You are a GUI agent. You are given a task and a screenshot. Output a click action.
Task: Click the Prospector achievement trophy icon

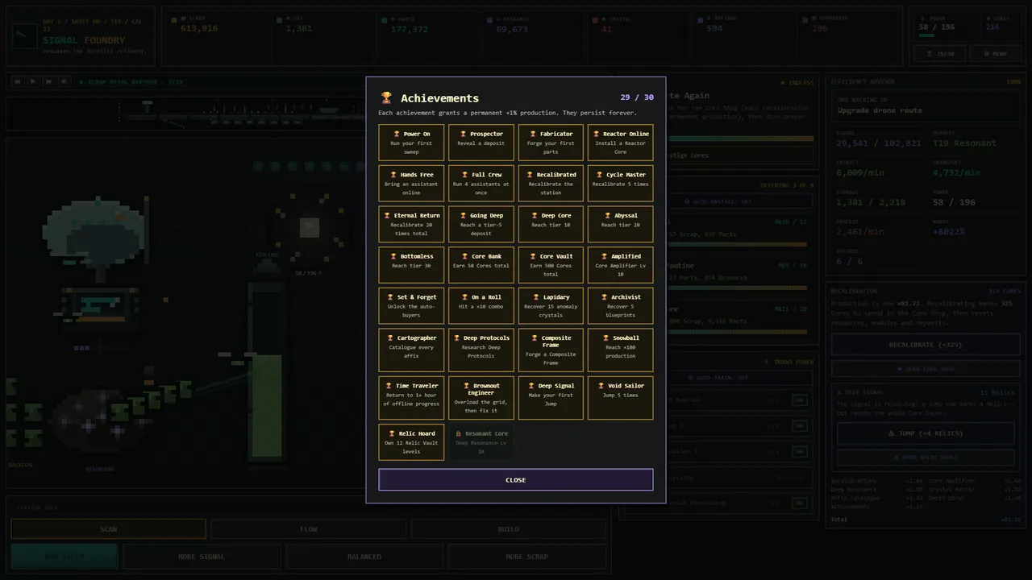[464, 134]
